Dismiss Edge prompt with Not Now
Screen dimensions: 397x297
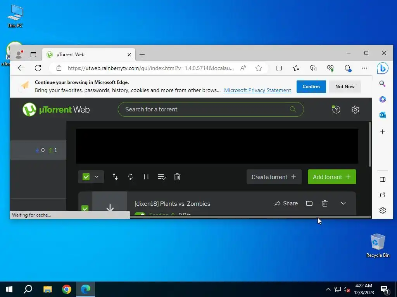coord(345,86)
